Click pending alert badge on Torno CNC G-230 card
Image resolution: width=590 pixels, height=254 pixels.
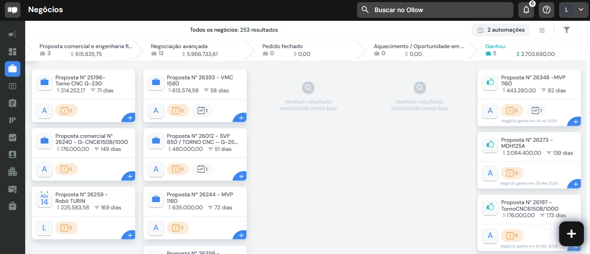click(x=66, y=111)
